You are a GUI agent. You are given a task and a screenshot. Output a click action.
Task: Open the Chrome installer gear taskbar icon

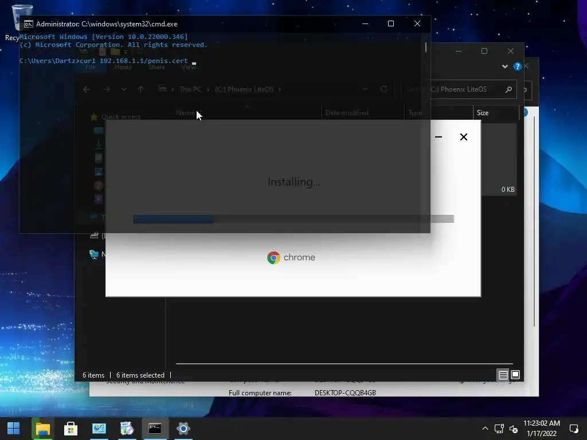[x=183, y=429]
